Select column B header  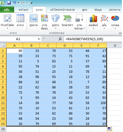pos(31,45)
